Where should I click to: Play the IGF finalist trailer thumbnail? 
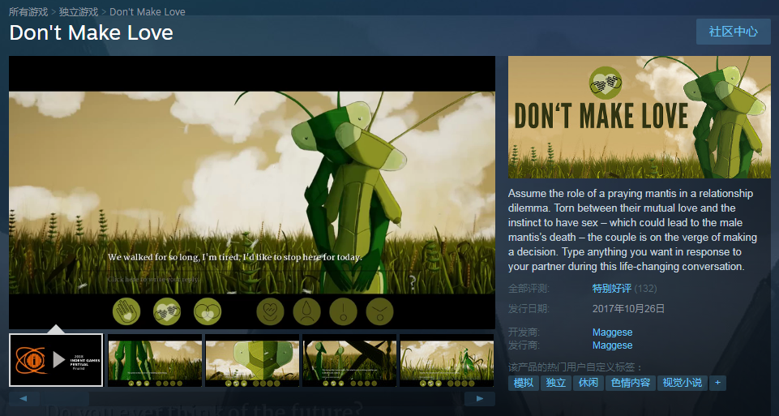tap(56, 360)
